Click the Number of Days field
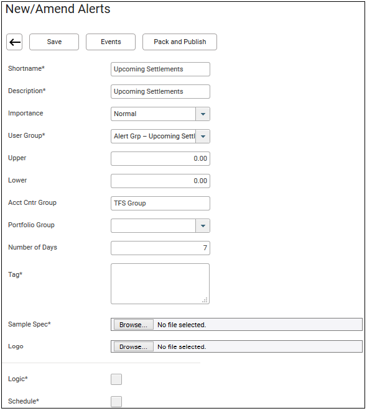Viewport: 367px width, 411px height. click(160, 248)
